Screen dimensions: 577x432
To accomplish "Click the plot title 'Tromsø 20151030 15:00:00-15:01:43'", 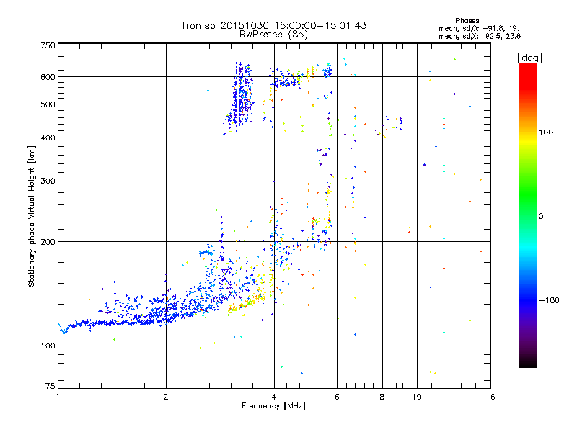I will point(273,25).
